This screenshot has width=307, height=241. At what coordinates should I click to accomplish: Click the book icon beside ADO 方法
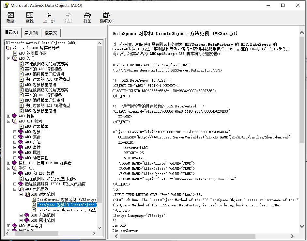[x=21, y=142]
